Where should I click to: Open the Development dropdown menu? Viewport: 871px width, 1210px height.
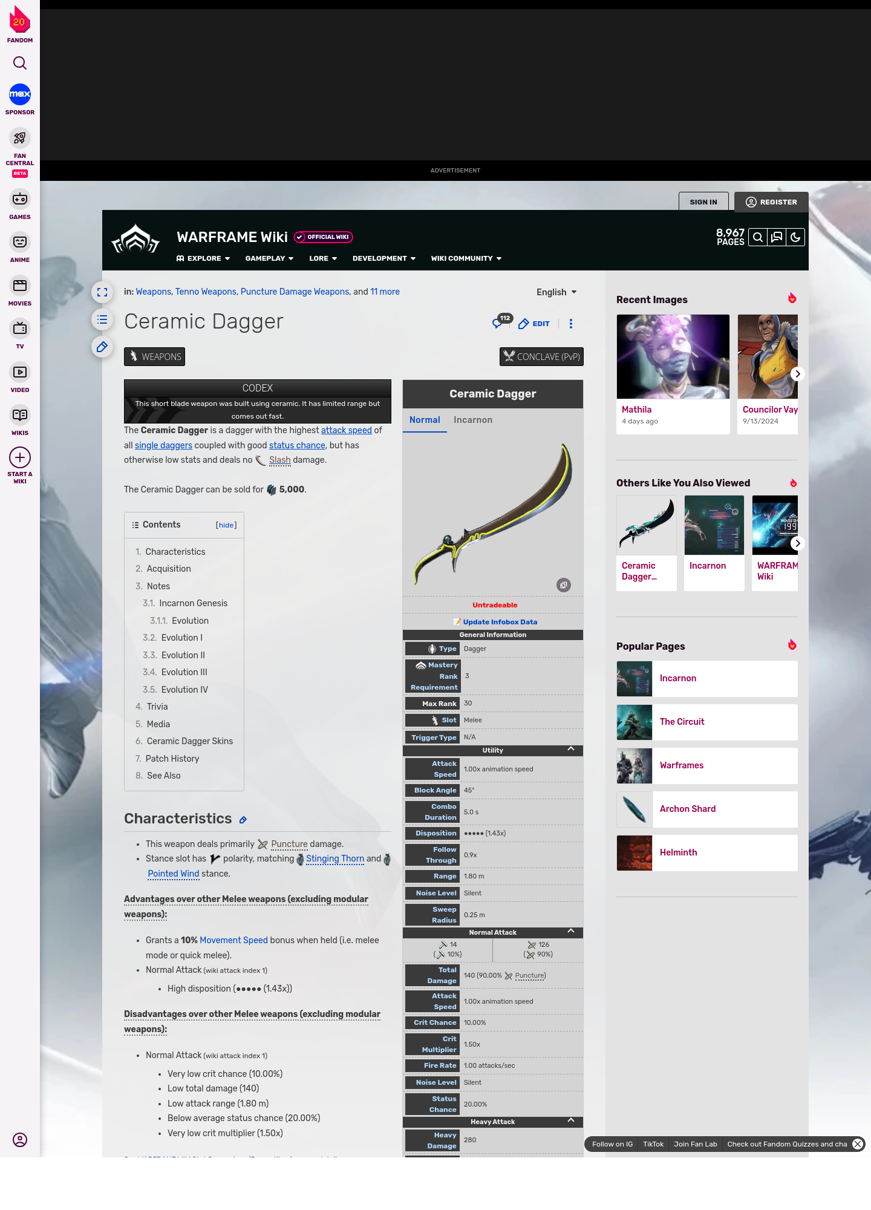[x=384, y=258]
